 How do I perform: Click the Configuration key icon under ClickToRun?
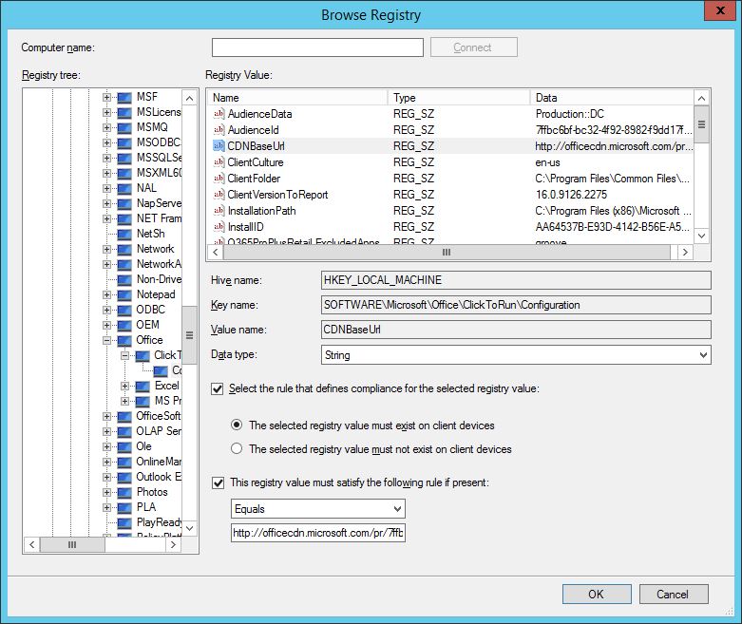pyautogui.click(x=161, y=371)
